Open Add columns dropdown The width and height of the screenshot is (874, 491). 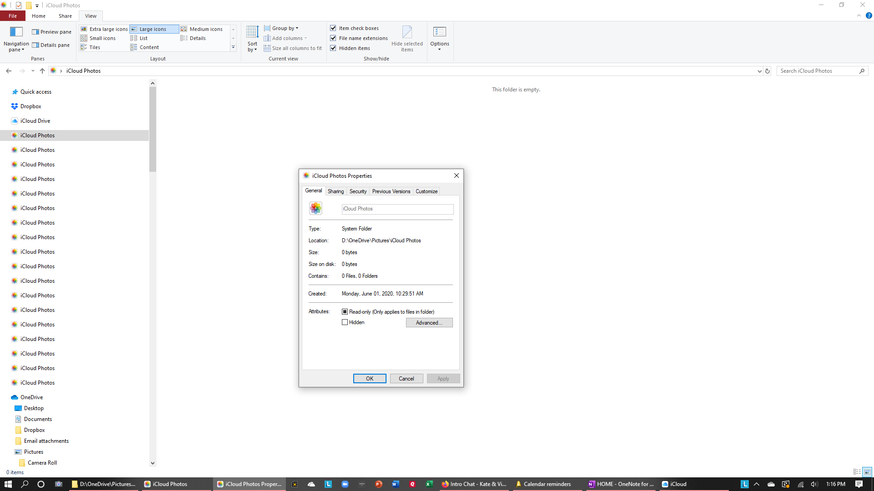pyautogui.click(x=285, y=38)
